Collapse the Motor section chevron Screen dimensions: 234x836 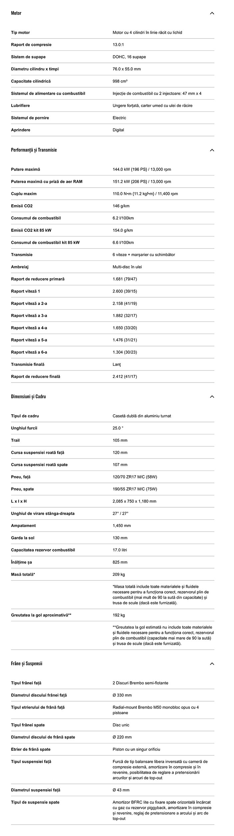click(x=212, y=13)
